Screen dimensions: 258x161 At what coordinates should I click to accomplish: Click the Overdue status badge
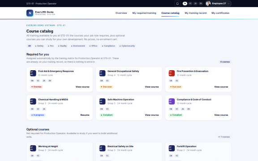click(37, 87)
